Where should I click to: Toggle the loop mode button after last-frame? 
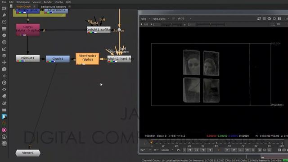253,150
